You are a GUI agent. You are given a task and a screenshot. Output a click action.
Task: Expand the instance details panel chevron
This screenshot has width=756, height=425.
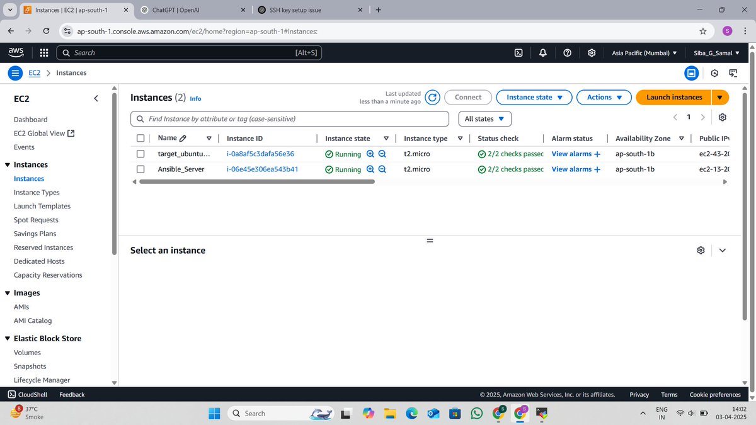[723, 251]
